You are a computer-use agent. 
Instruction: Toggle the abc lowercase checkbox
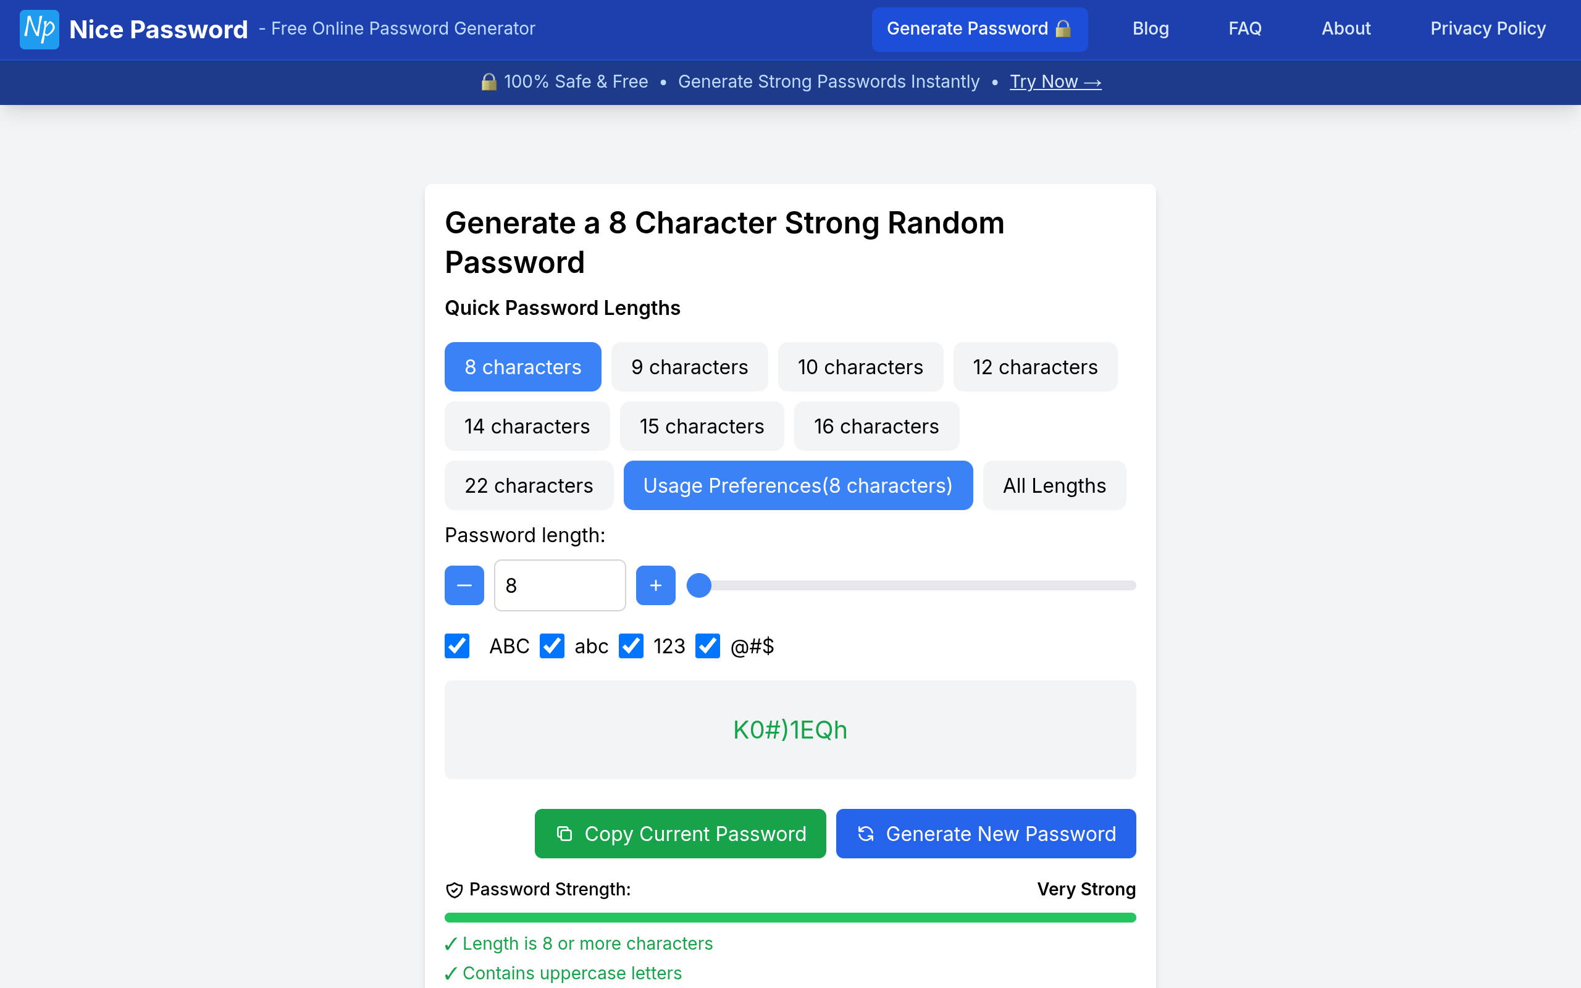point(552,647)
